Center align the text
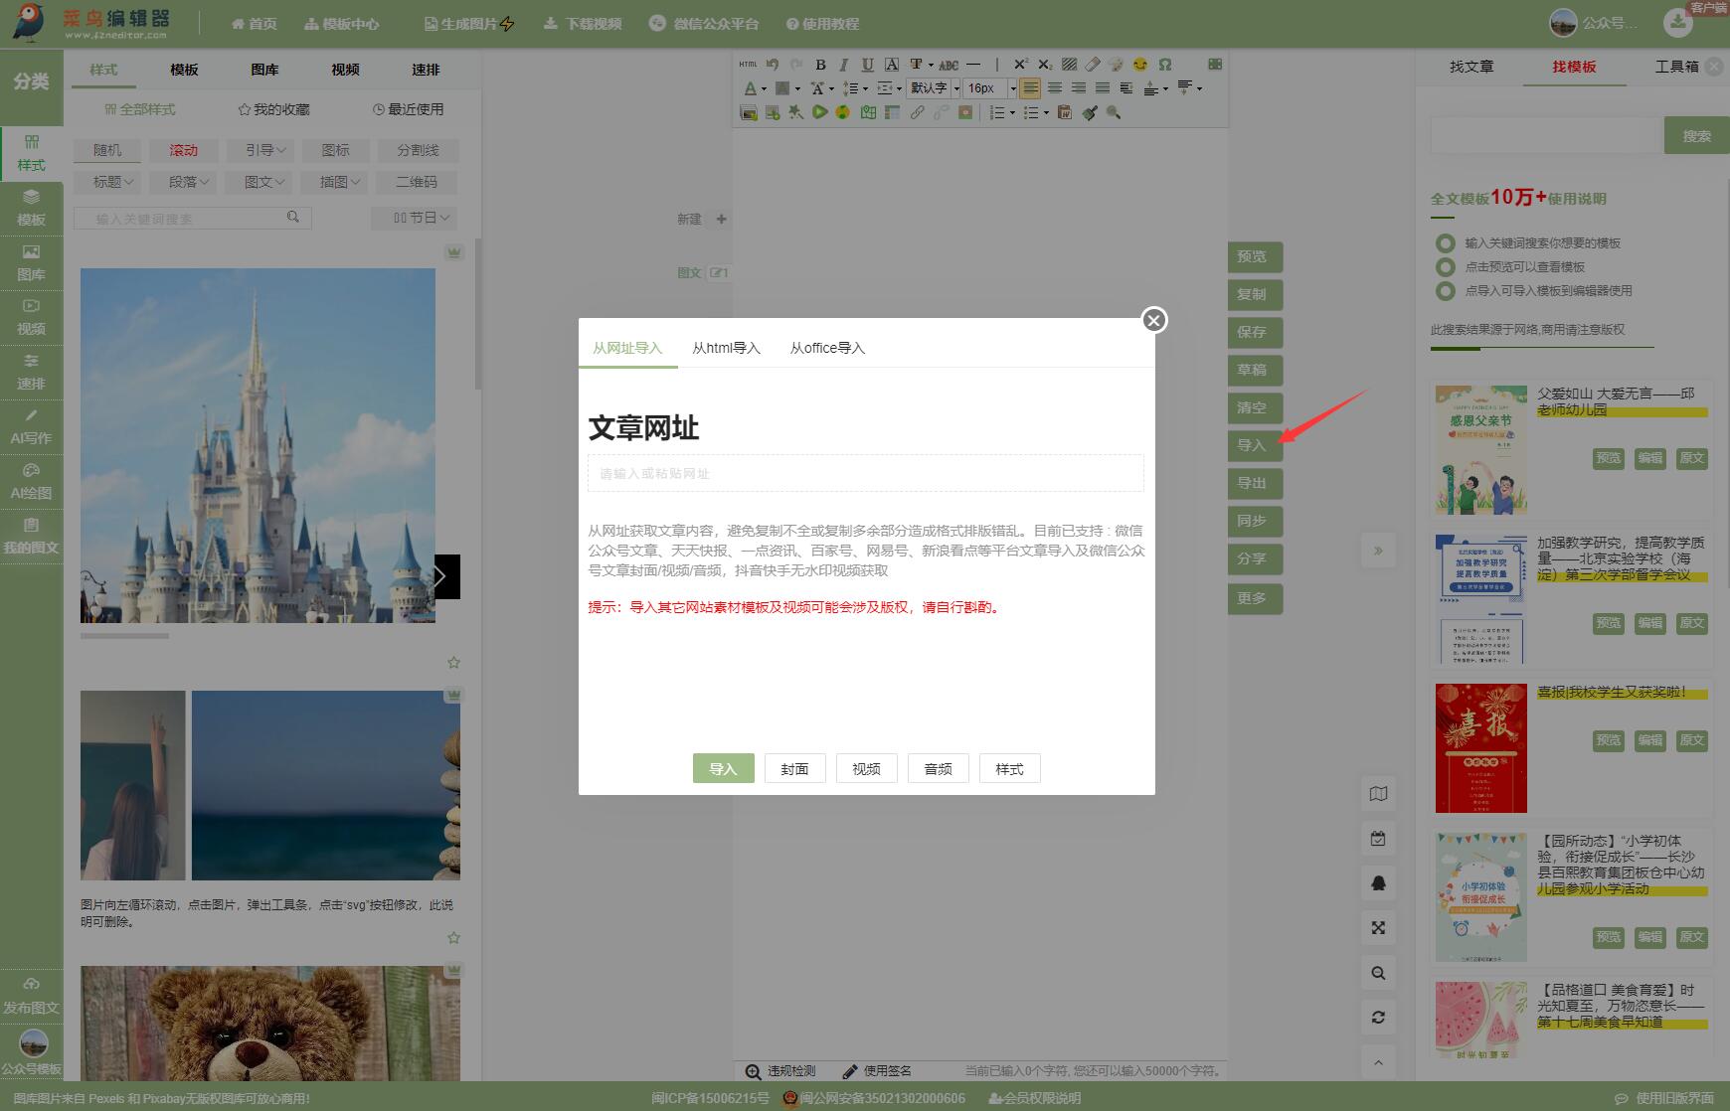Viewport: 1730px width, 1111px height. pyautogui.click(x=1055, y=88)
